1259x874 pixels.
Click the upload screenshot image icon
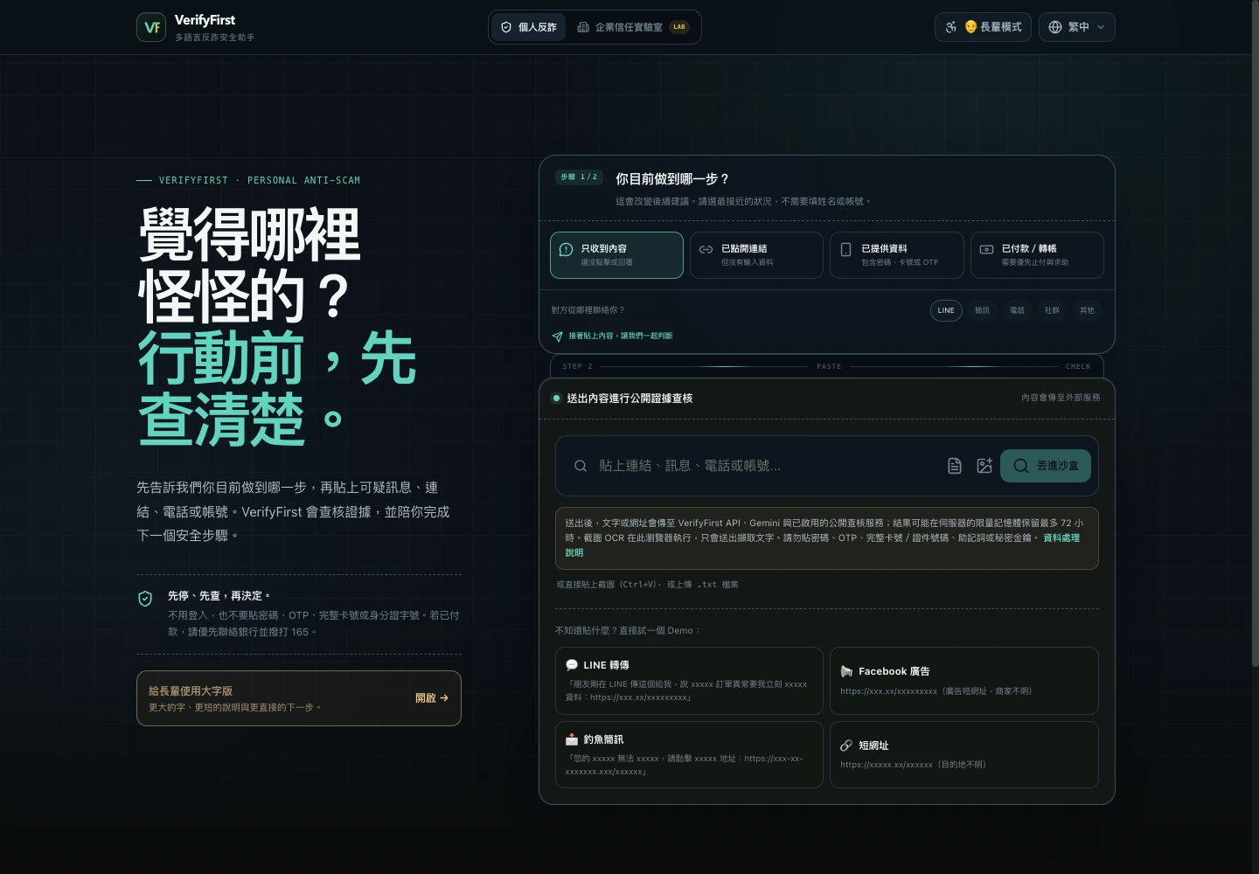984,466
